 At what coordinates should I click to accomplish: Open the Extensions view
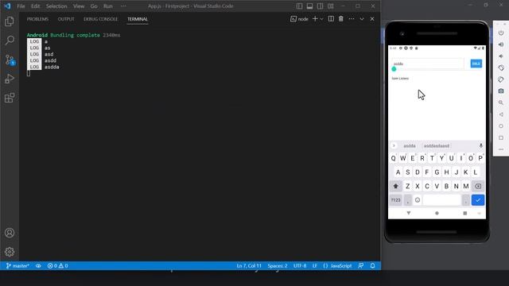[10, 98]
